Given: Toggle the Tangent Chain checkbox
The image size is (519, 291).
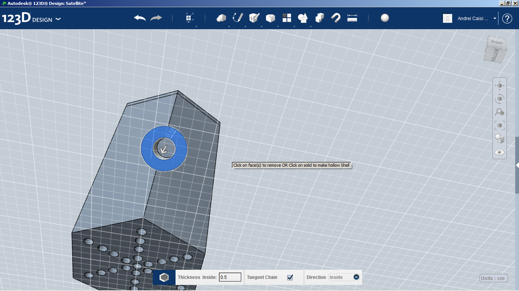Looking at the screenshot, I should tap(290, 277).
